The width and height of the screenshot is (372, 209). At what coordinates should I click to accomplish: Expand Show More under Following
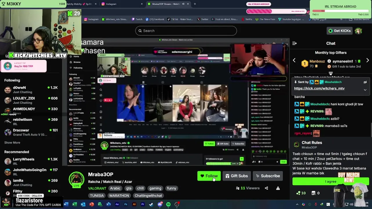[x=12, y=143]
